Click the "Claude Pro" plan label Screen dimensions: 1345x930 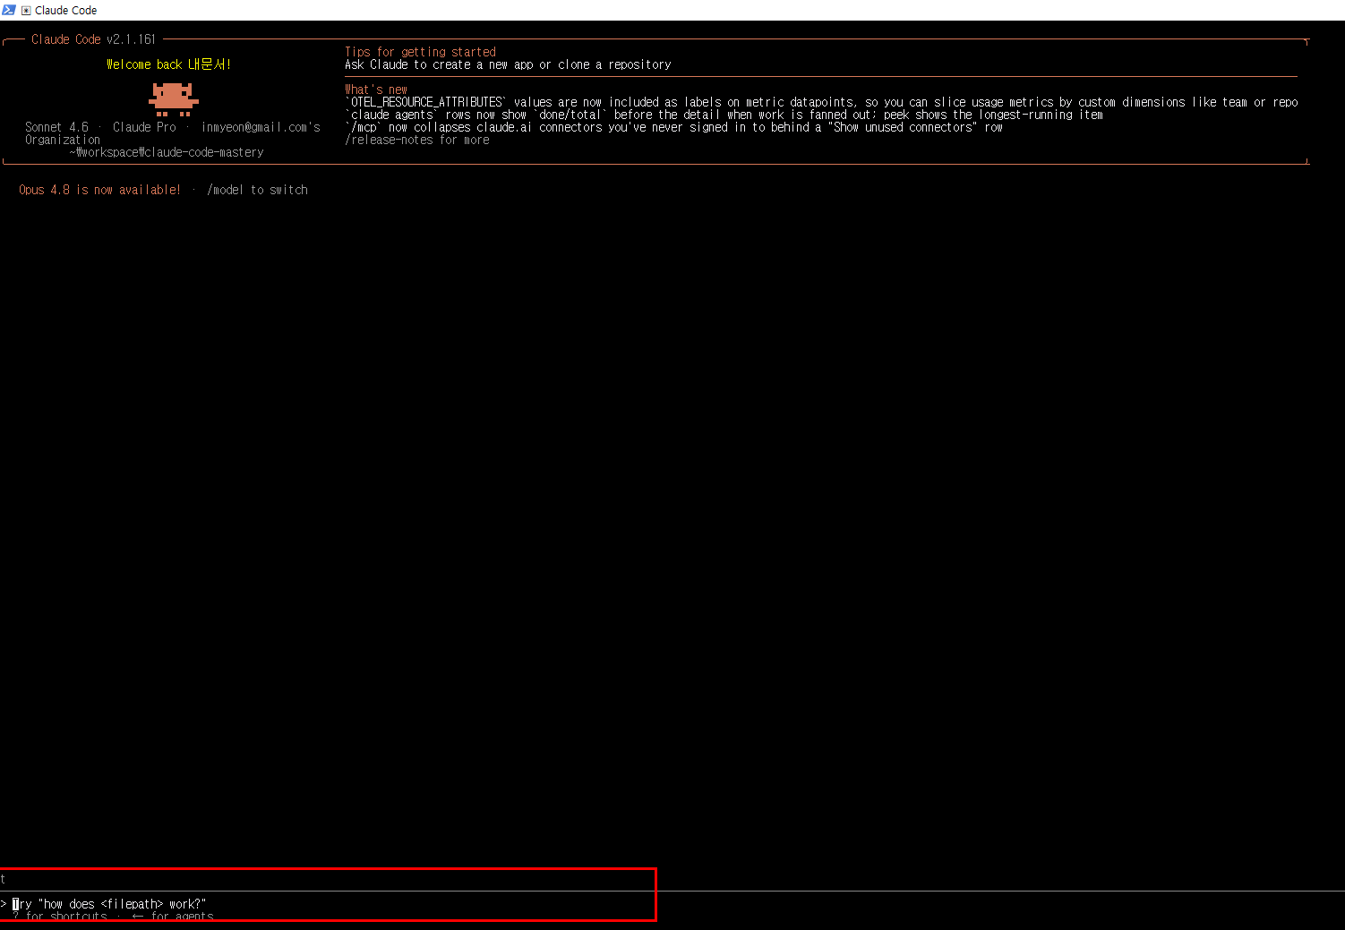pyautogui.click(x=144, y=127)
